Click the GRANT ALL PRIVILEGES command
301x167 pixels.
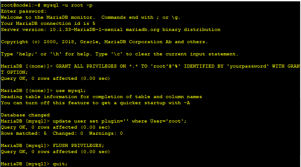tap(178, 66)
